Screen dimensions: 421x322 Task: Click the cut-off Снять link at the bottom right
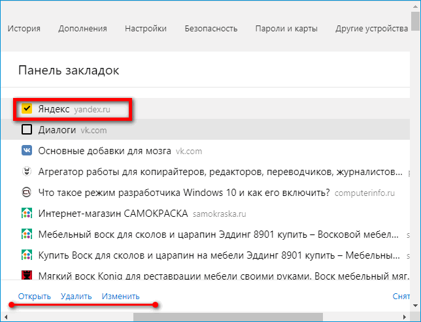pos(401,297)
